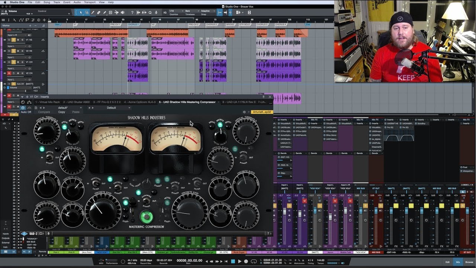Open the Browse panel button
The width and height of the screenshot is (476, 268).
[x=469, y=262]
